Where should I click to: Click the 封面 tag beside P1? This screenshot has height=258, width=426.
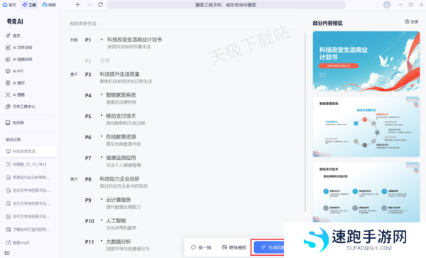pyautogui.click(x=74, y=40)
